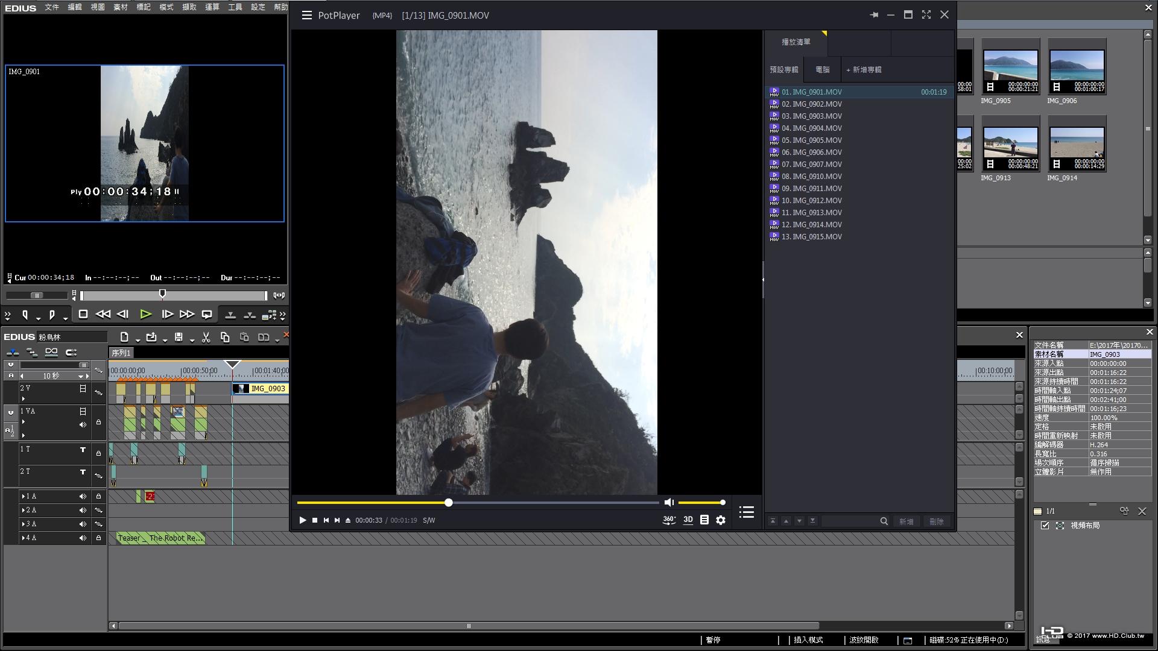Click the 新增 playlist button

point(906,521)
